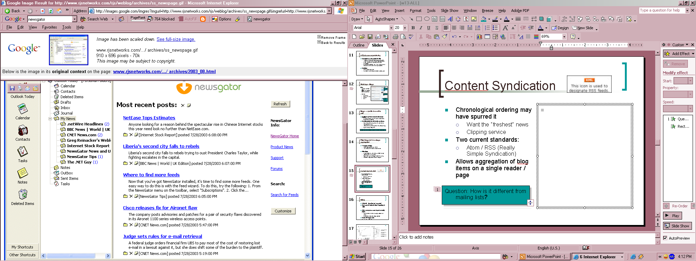The image size is (696, 261).
Task: Click the Blogger icon in Google toolbar
Action: tap(203, 19)
